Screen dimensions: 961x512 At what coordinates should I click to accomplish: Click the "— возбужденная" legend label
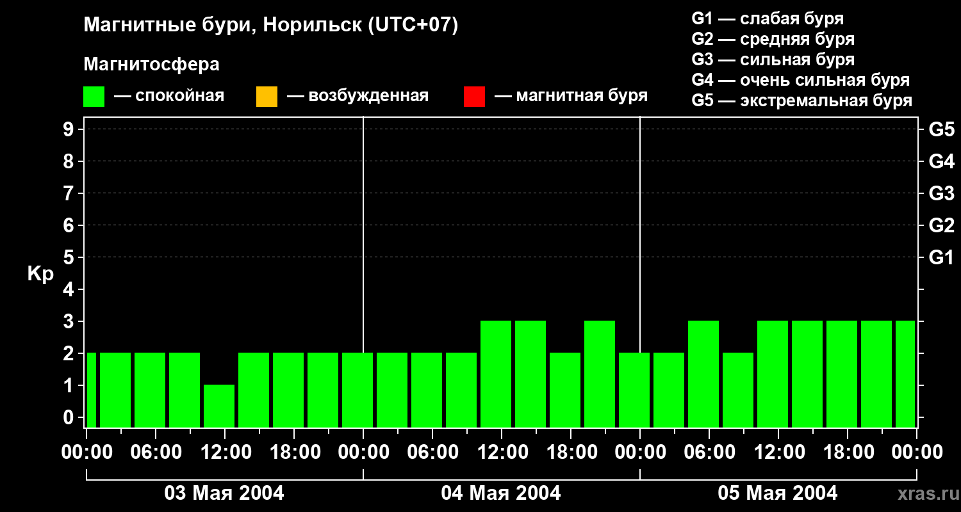pos(357,96)
